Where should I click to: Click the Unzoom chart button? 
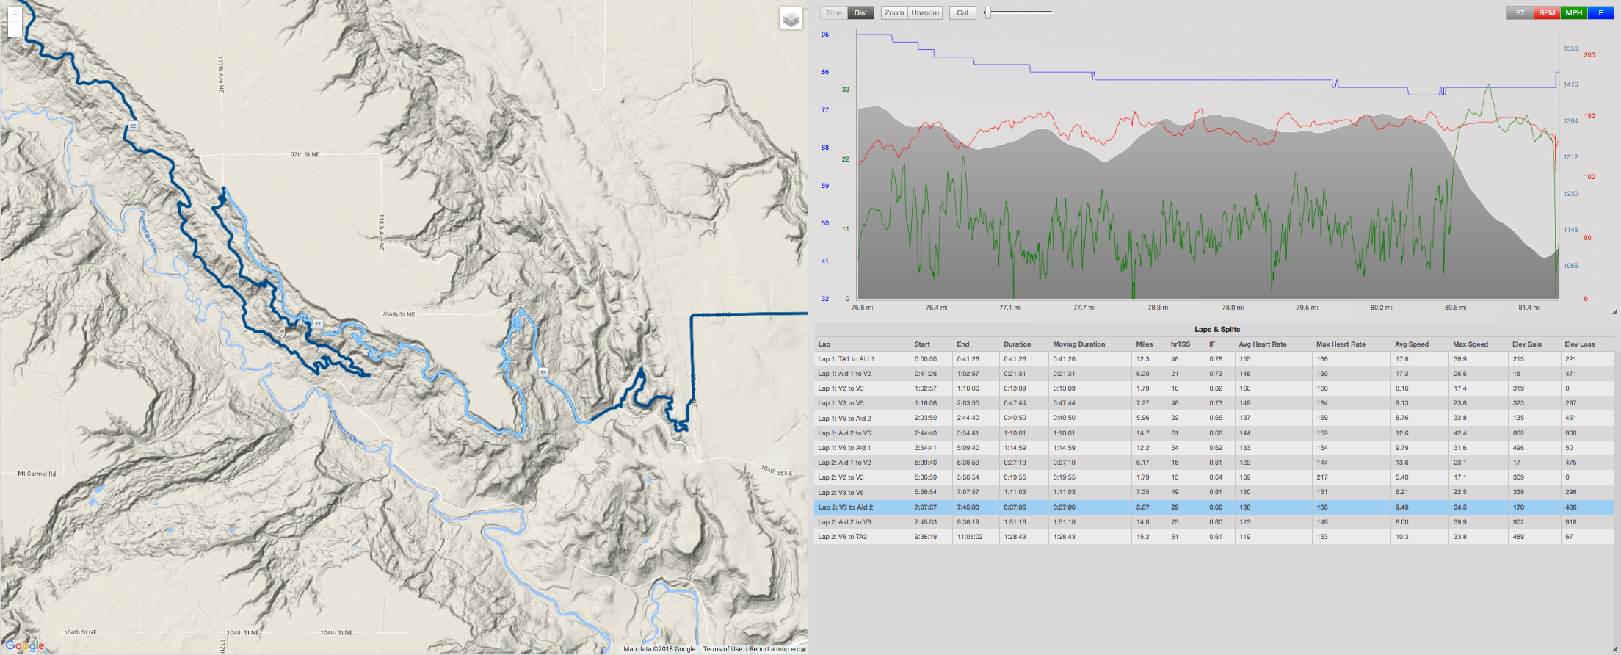pyautogui.click(x=925, y=12)
